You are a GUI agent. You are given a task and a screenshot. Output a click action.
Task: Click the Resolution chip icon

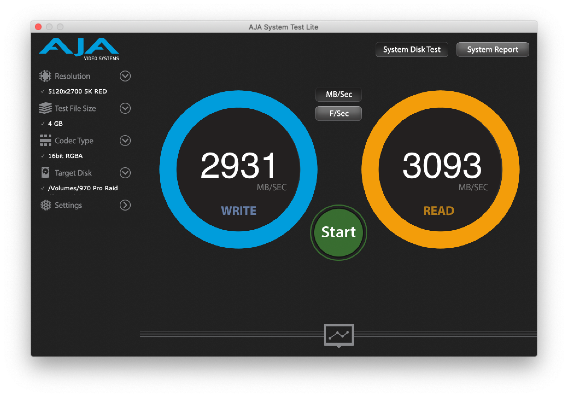tap(45, 76)
